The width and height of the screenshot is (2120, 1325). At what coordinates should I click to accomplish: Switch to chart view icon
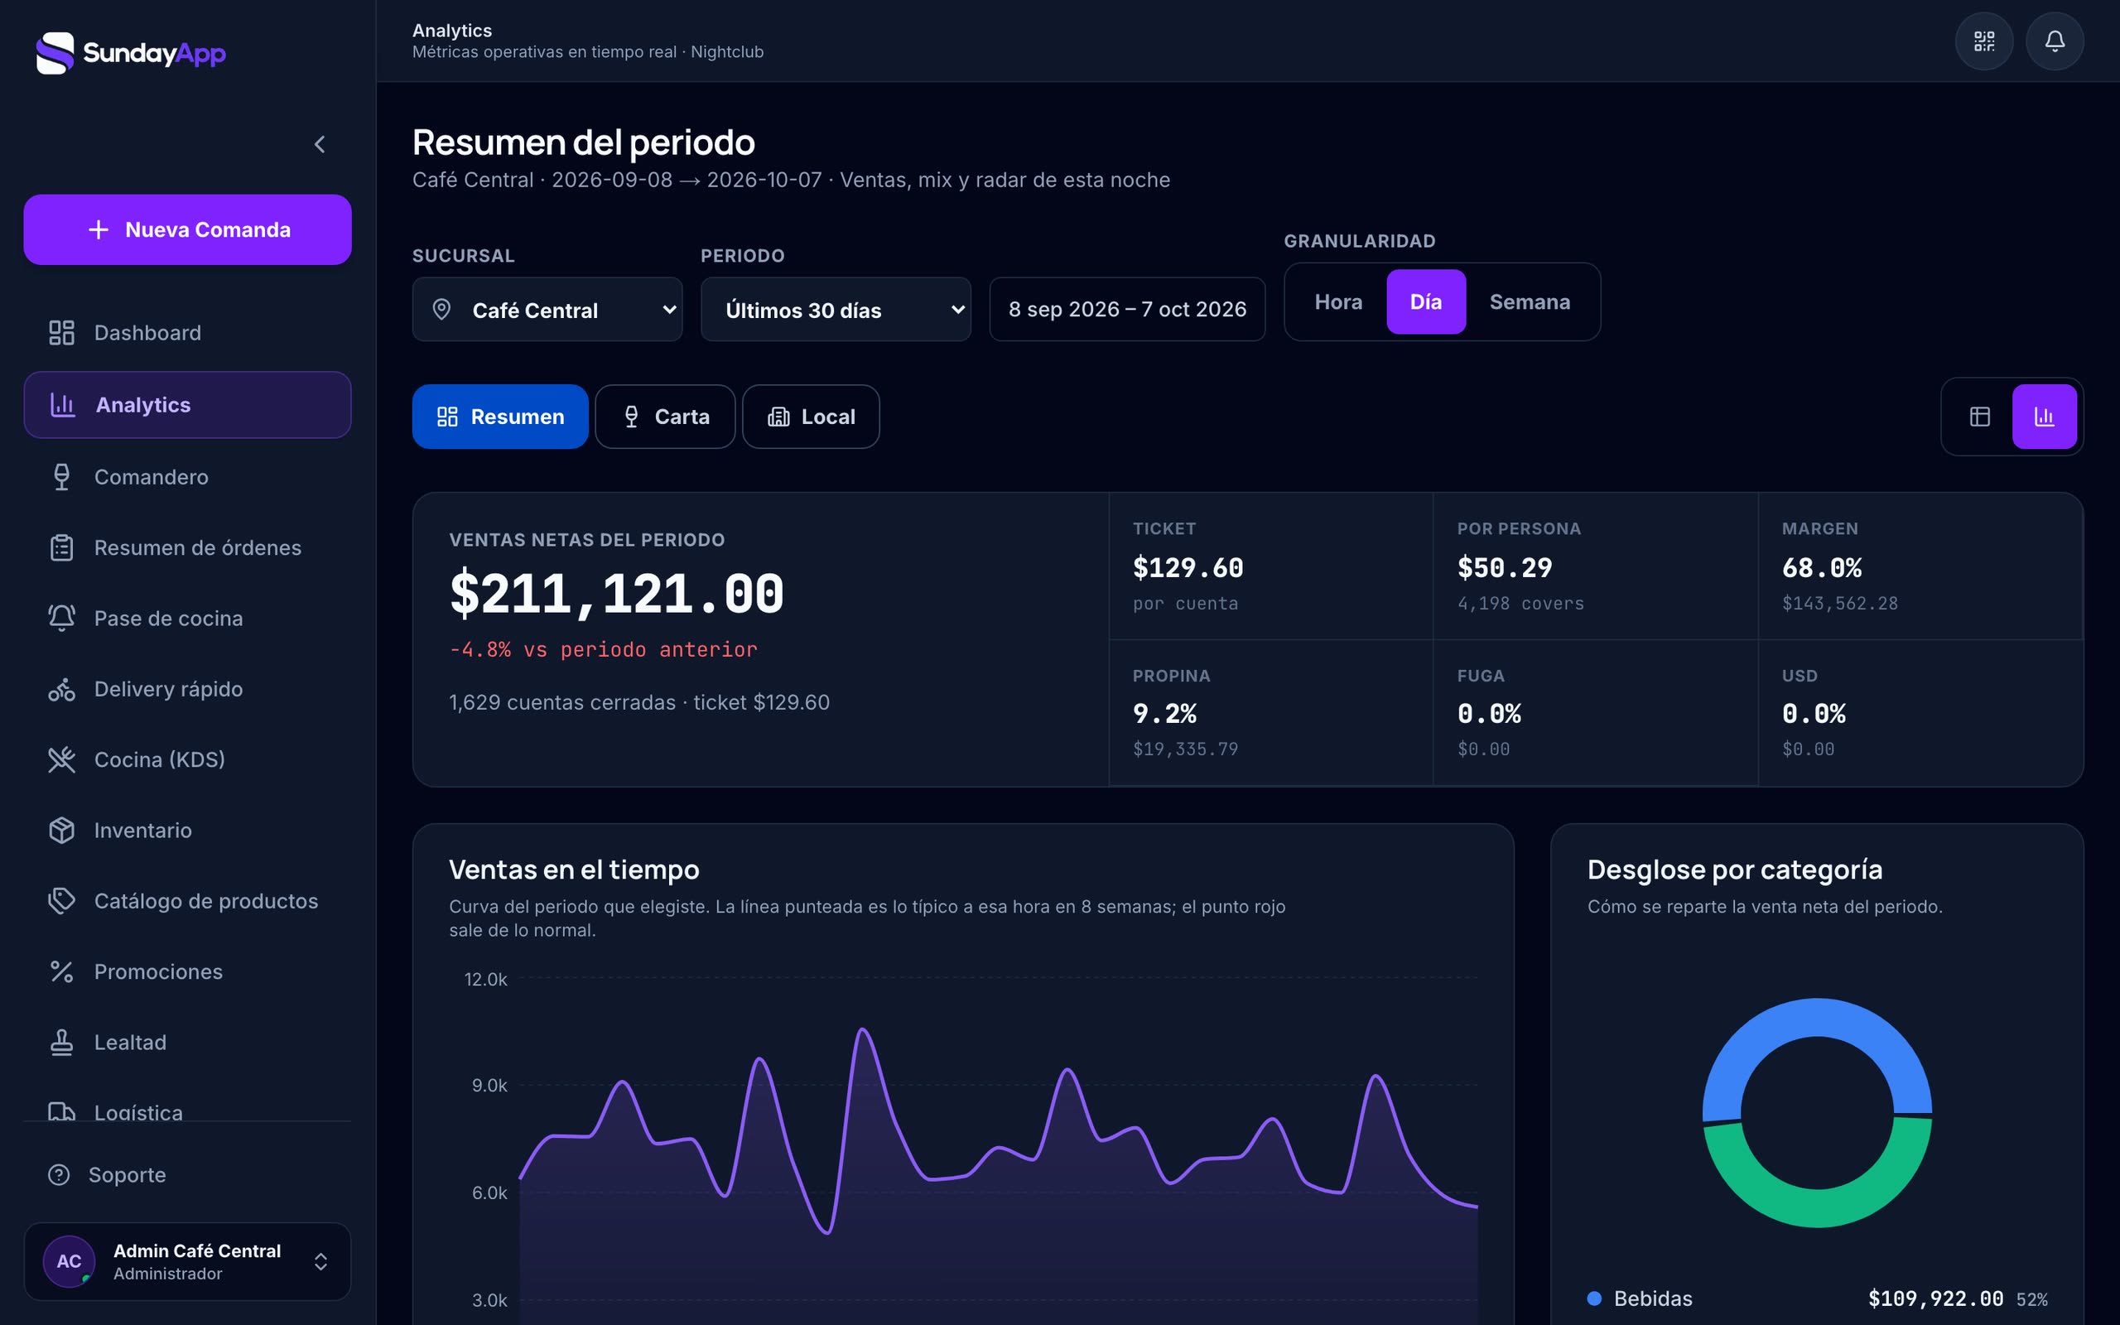(2044, 417)
